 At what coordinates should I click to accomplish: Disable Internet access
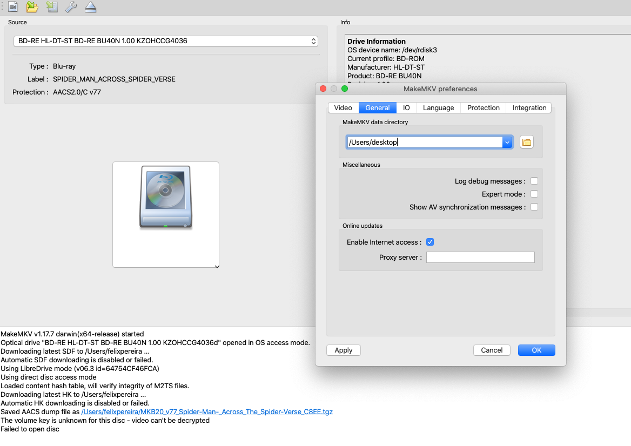tap(430, 242)
